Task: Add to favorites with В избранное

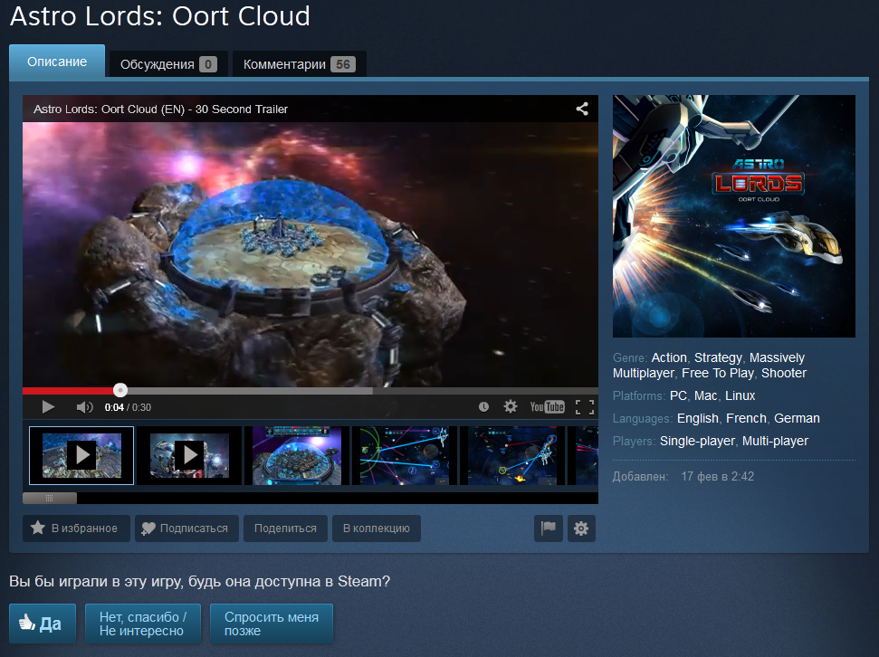Action: (x=76, y=528)
